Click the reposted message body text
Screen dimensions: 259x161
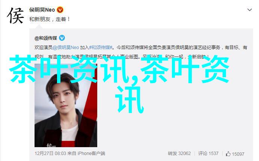[x=141, y=52]
